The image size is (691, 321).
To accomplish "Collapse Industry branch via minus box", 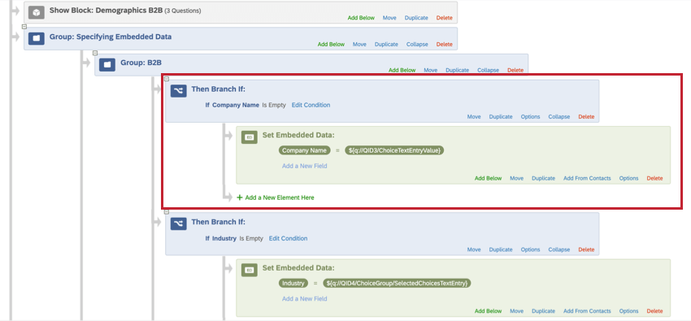I will pyautogui.click(x=167, y=212).
